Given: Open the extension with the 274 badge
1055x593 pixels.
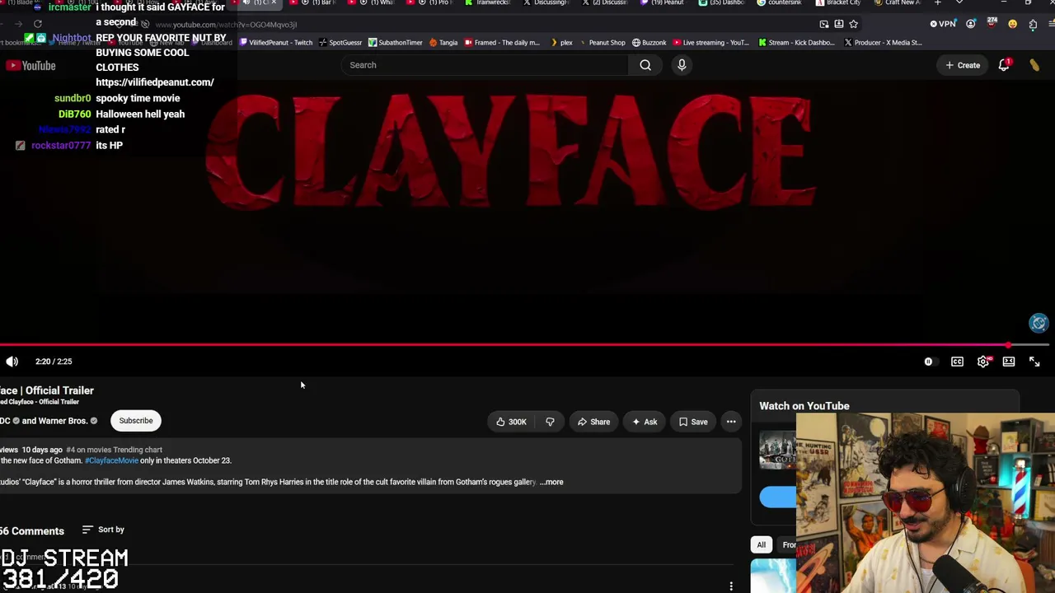Looking at the screenshot, I should point(992,23).
